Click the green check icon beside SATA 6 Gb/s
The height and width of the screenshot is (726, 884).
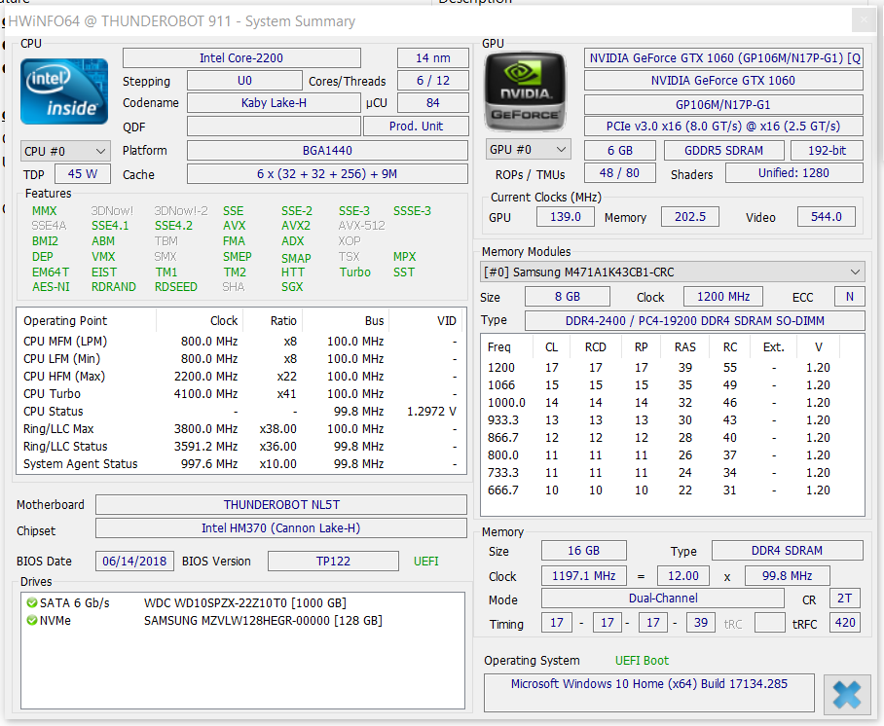[32, 603]
